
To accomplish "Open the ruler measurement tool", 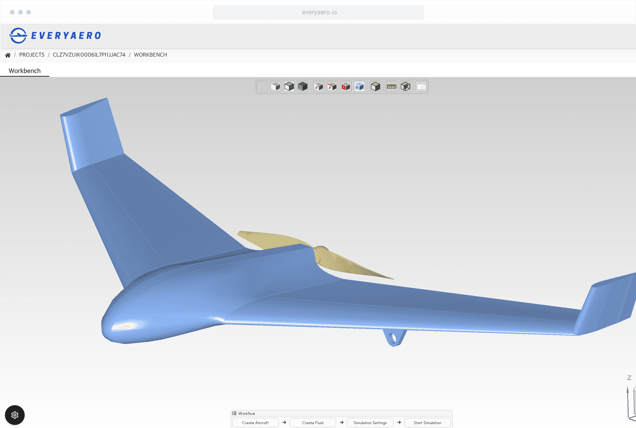I will [x=391, y=87].
